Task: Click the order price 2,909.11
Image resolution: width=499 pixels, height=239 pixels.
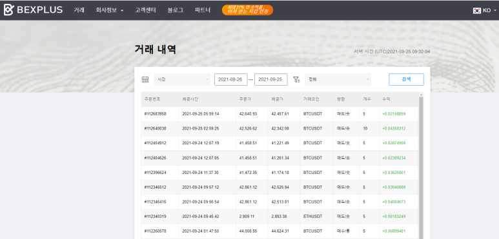Action: [247, 216]
